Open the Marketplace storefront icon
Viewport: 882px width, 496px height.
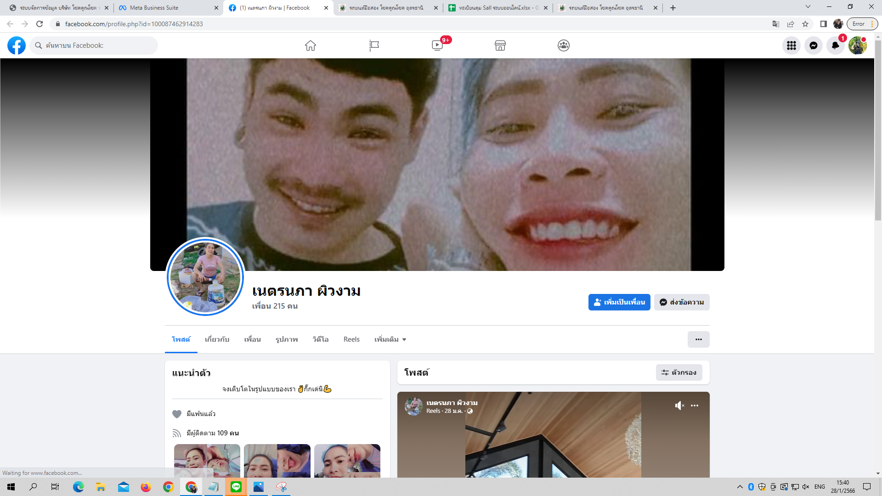point(500,45)
